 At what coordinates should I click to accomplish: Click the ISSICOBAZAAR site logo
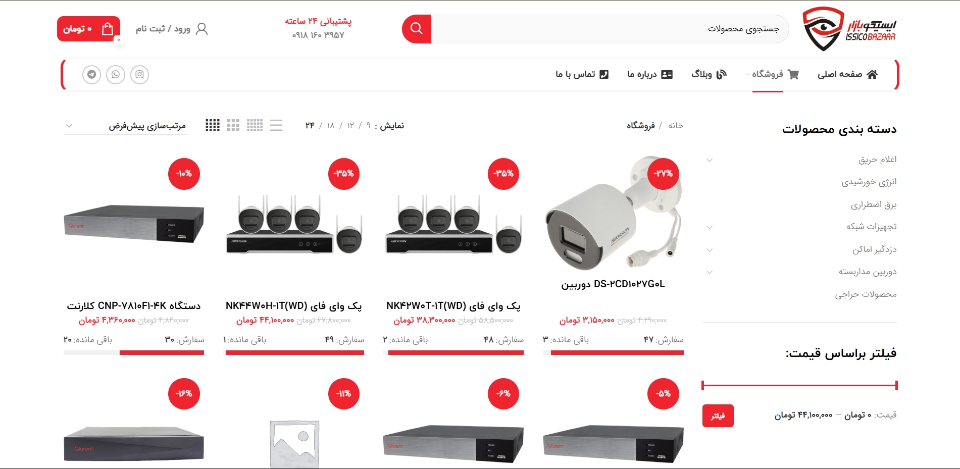(849, 29)
